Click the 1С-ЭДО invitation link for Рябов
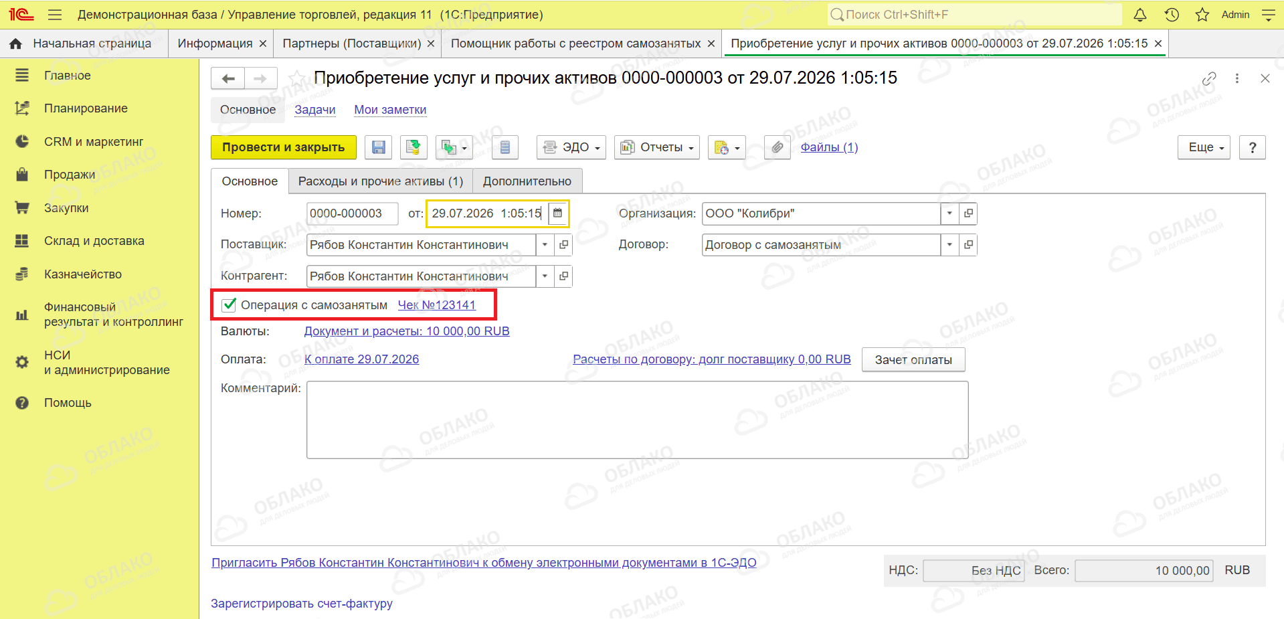This screenshot has width=1284, height=619. pos(484,563)
